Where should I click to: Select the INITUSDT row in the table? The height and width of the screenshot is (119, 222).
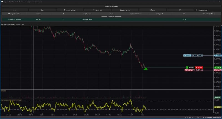click(x=38, y=20)
